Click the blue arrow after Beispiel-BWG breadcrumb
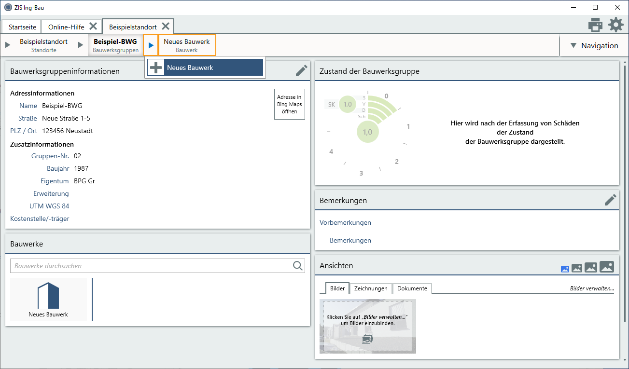The image size is (629, 369). (151, 45)
